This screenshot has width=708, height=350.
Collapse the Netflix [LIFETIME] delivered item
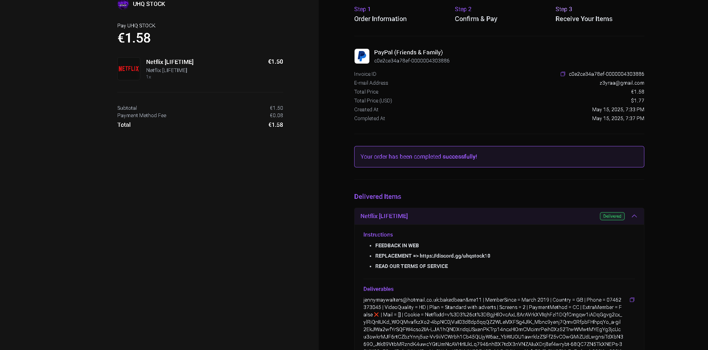click(634, 216)
